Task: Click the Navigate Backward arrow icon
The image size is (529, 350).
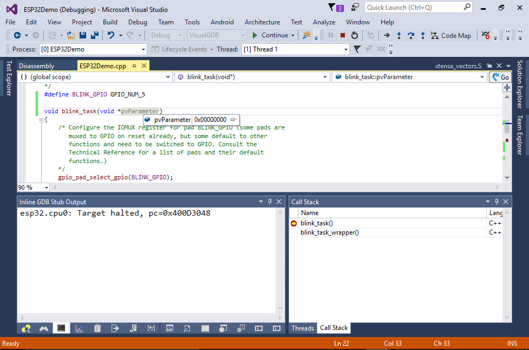Action: 17,35
